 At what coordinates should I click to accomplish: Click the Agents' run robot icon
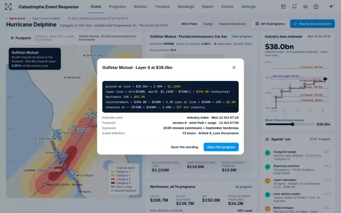[x=267, y=139]
